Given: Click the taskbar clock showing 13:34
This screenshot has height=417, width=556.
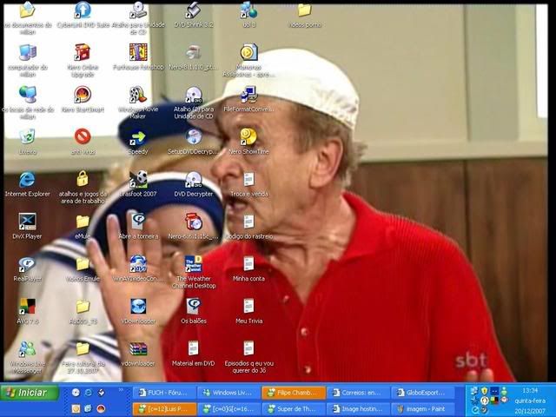Looking at the screenshot, I should coord(530,390).
